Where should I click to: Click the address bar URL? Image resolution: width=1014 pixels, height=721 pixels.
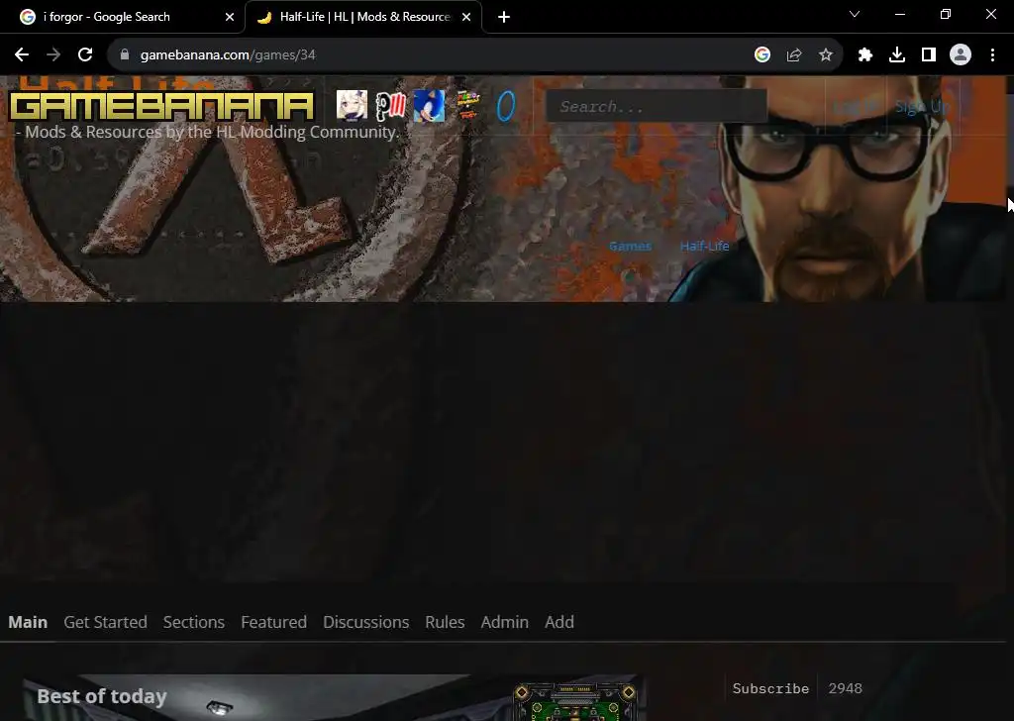[228, 54]
